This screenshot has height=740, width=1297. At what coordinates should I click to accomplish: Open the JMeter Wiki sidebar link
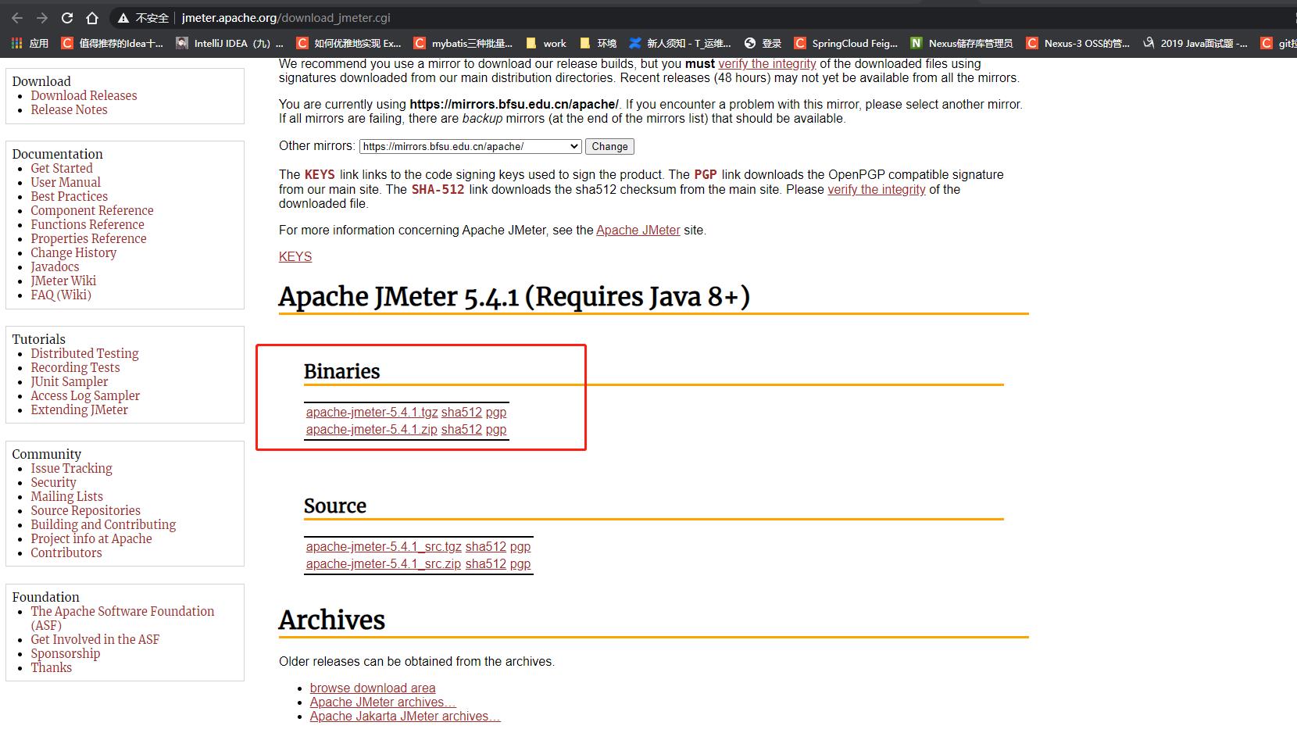[x=63, y=281]
